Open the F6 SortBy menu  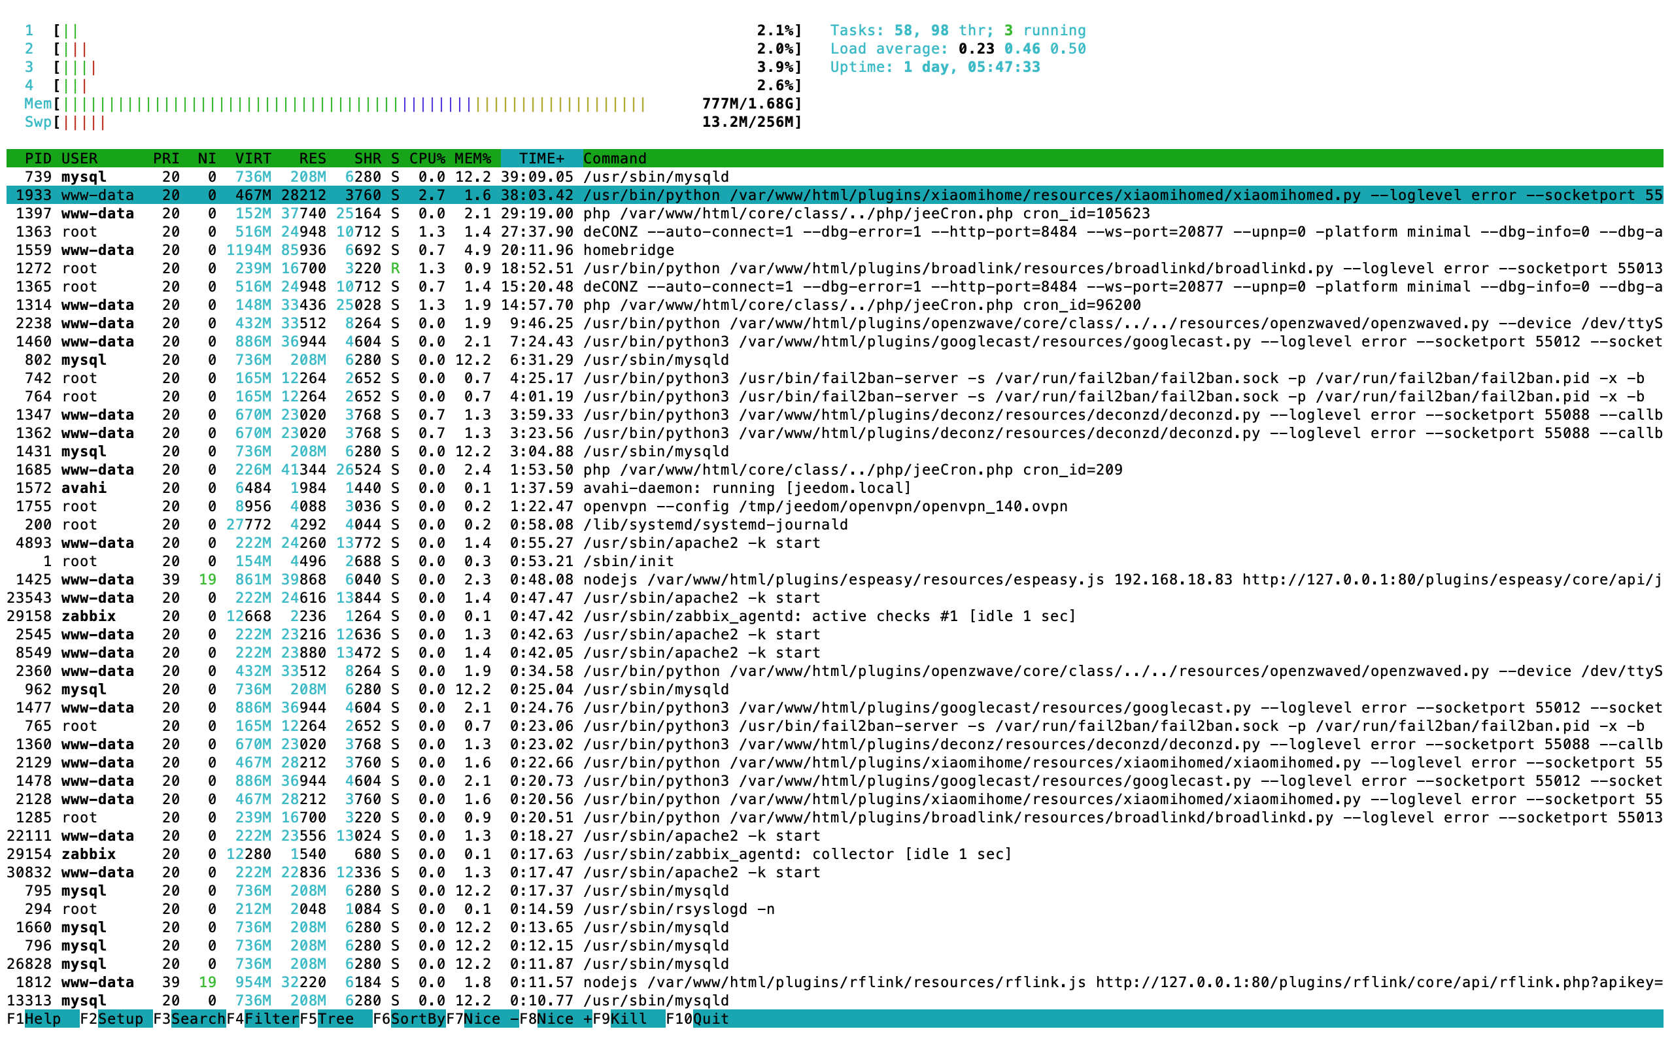(409, 1019)
